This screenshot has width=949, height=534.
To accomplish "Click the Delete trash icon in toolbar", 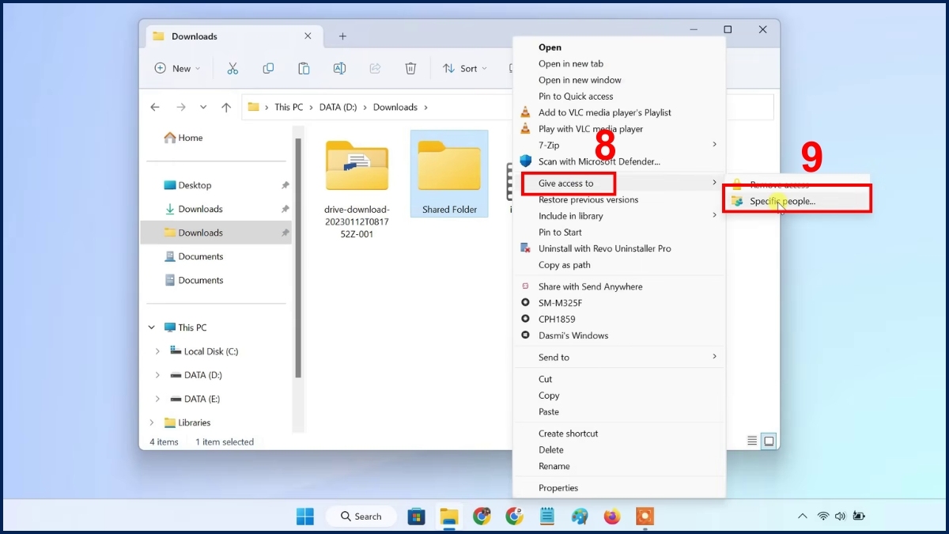I will (410, 69).
